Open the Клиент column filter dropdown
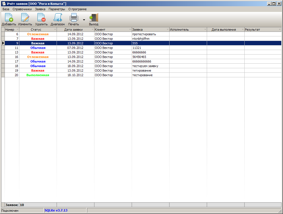 pyautogui.click(x=130, y=29)
